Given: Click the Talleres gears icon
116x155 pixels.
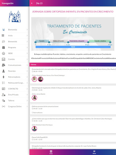Looking at the screenshot, I should coord(3,100).
